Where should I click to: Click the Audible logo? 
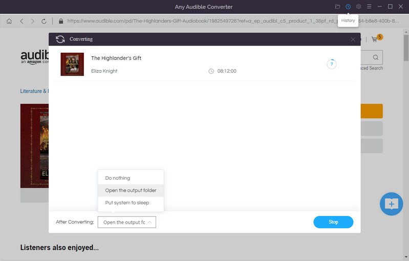(35, 57)
